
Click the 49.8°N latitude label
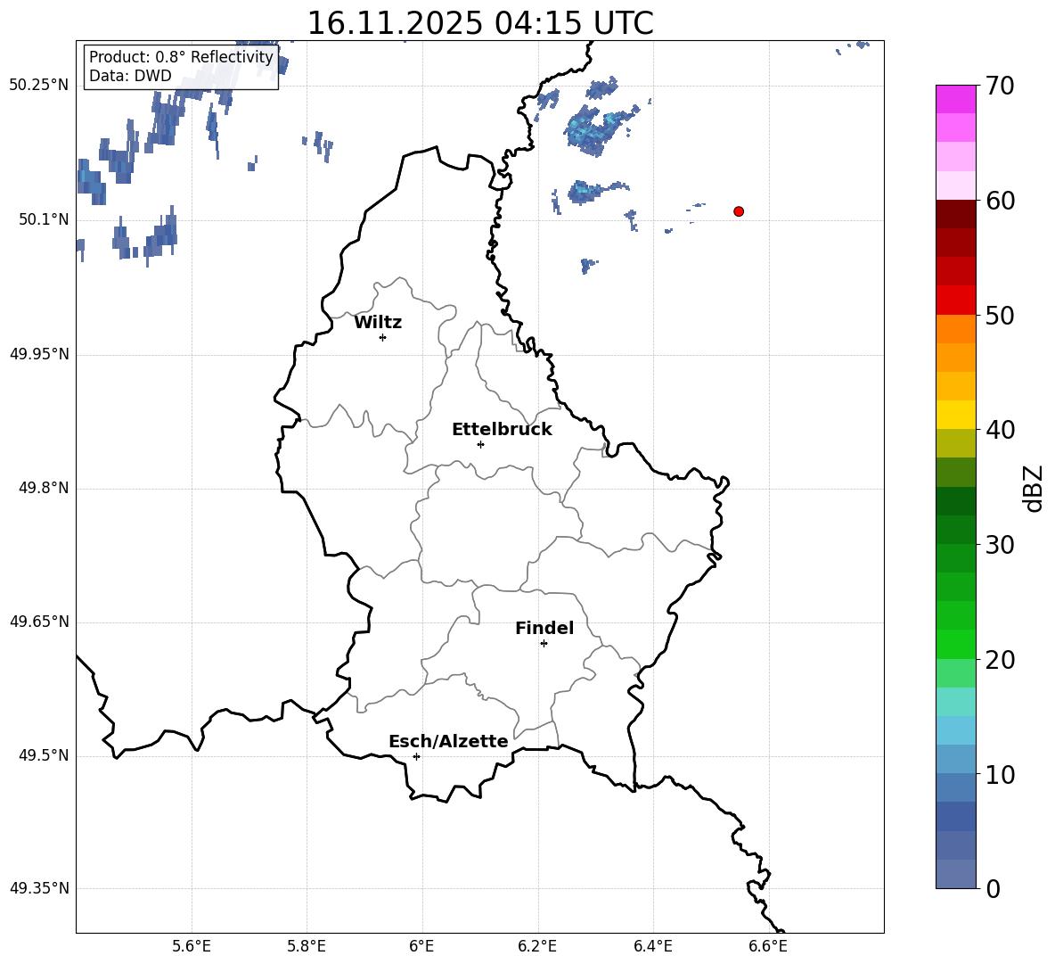click(x=44, y=488)
